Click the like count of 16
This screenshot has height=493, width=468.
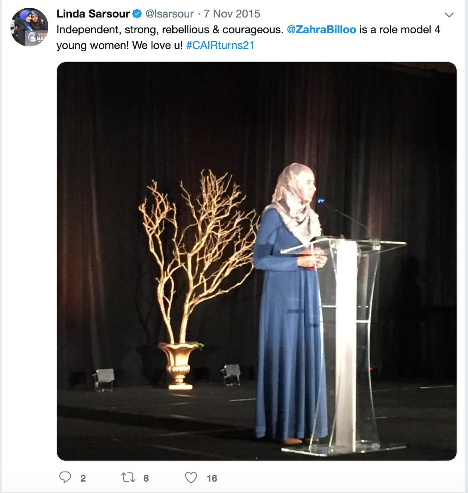212,478
